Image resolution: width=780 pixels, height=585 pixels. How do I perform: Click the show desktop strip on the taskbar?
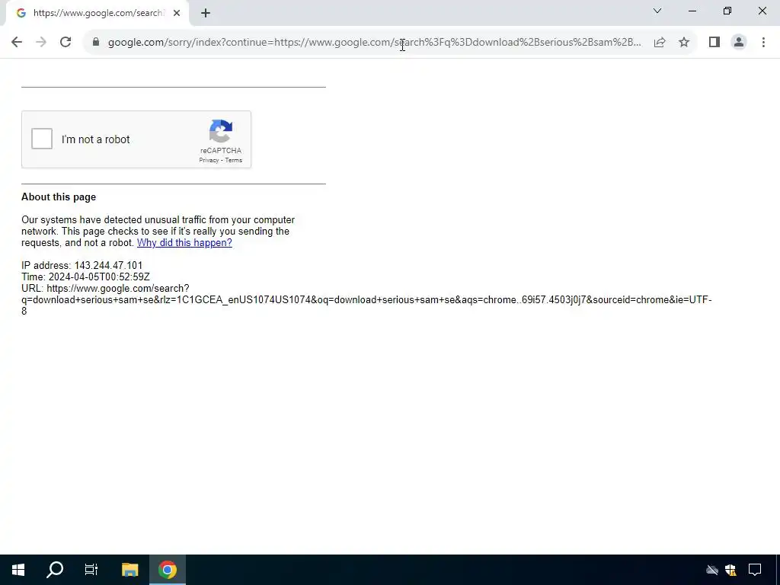(778, 570)
